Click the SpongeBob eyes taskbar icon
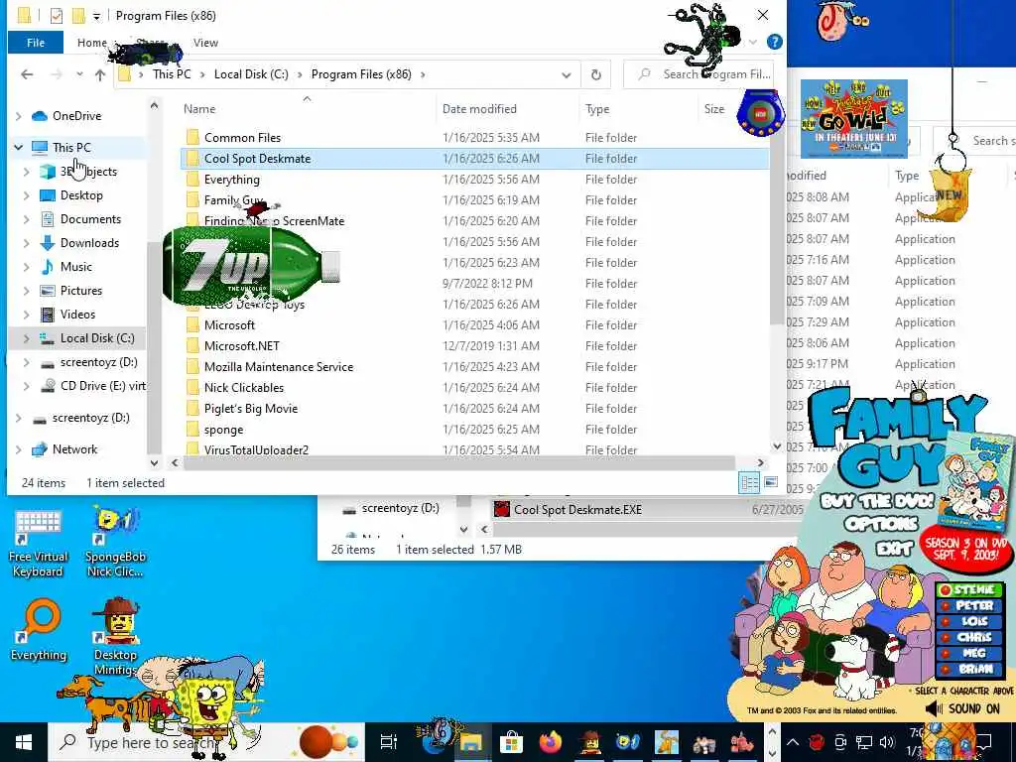The height and width of the screenshot is (762, 1016). click(627, 742)
